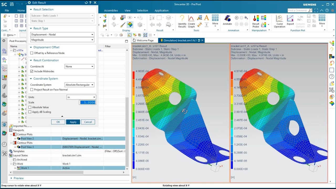Open the Combine At dropdown

(x=79, y=67)
